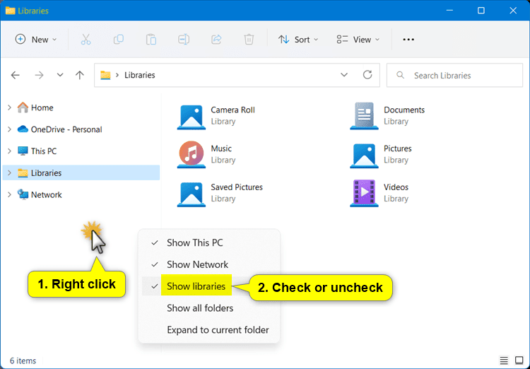Viewport: 530px width, 369px height.
Task: Click the breadcrumb chevron before Libraries
Action: [117, 75]
